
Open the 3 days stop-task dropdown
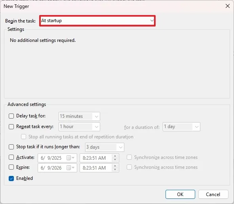105,147
